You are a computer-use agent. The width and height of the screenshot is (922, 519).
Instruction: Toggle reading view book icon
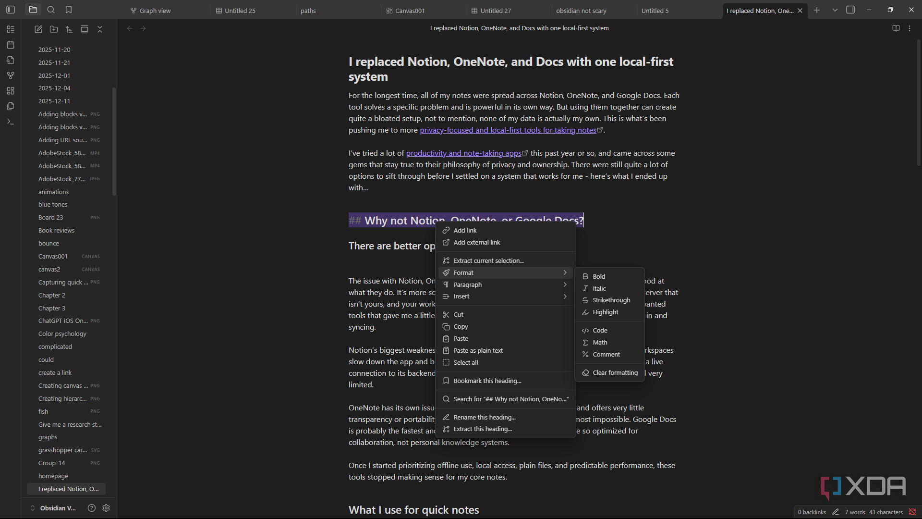pos(896,28)
